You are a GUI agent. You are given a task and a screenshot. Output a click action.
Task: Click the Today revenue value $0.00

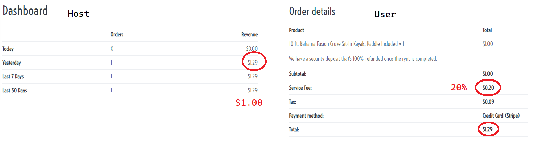(252, 49)
